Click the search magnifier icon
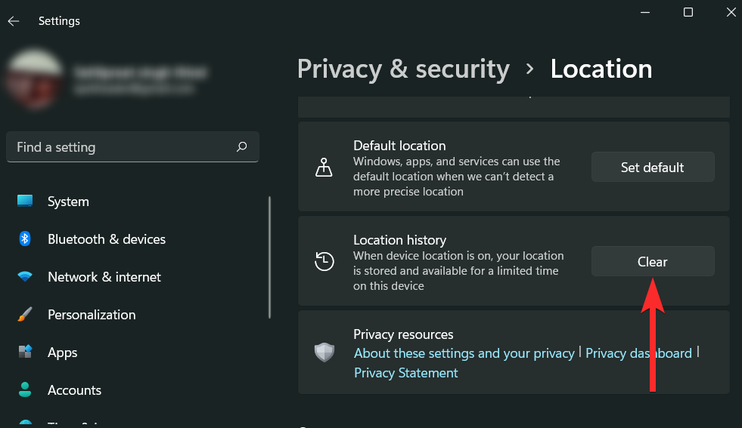The image size is (742, 428). coord(241,147)
